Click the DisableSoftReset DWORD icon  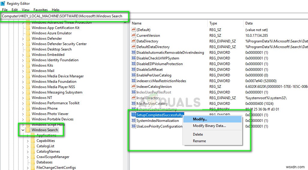pos(134,69)
